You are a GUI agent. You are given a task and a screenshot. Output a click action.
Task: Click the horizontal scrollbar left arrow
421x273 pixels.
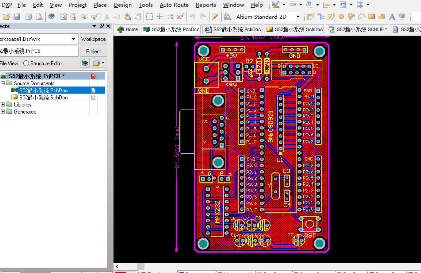tap(117, 267)
